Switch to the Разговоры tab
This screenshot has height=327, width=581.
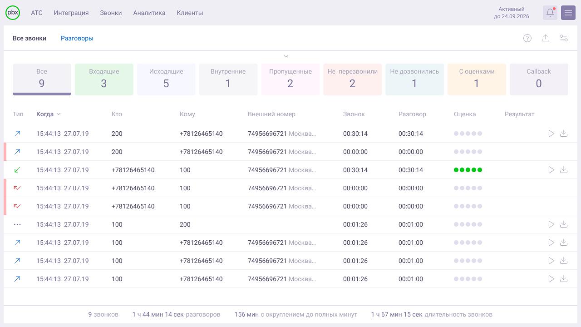(77, 38)
